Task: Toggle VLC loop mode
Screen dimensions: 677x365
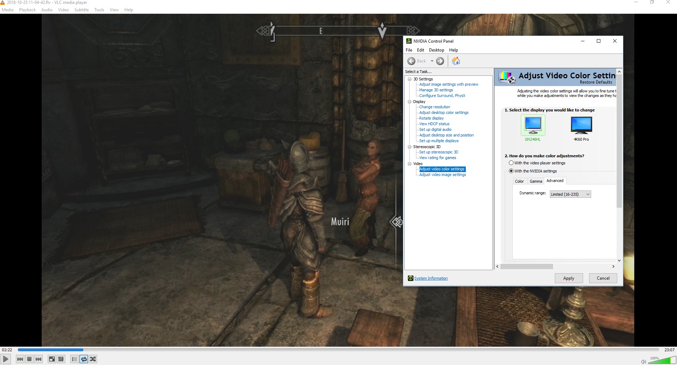Action: [x=84, y=359]
